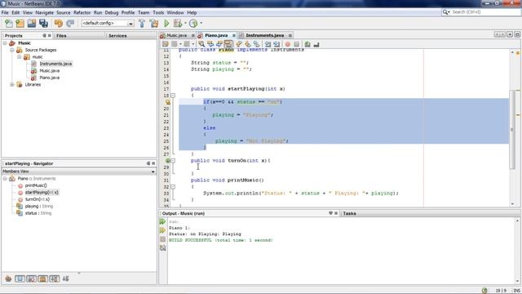Click the Redo toolbar icon
The width and height of the screenshot is (522, 294).
coord(70,24)
